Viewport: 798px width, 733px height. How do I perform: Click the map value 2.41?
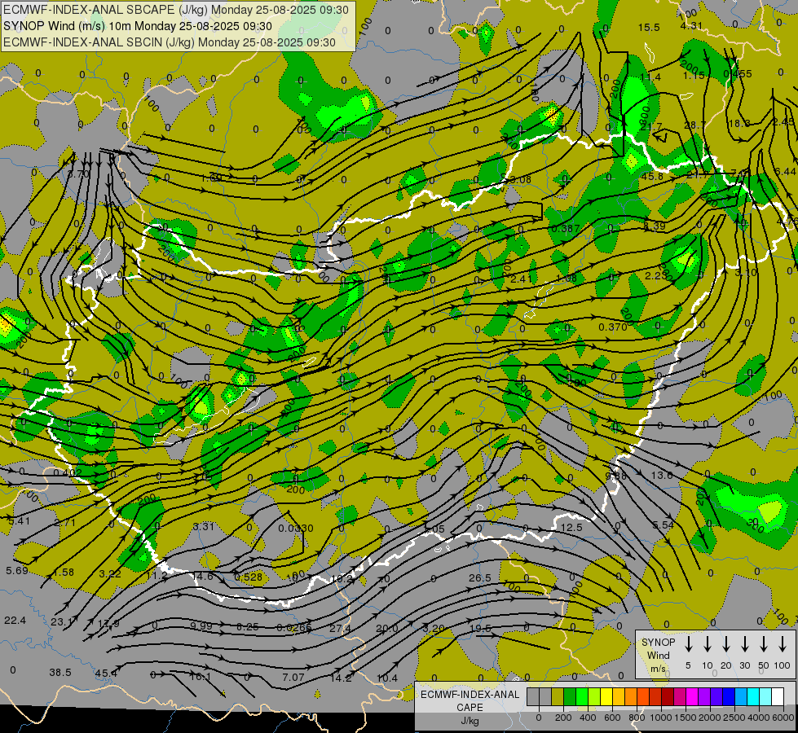(521, 279)
